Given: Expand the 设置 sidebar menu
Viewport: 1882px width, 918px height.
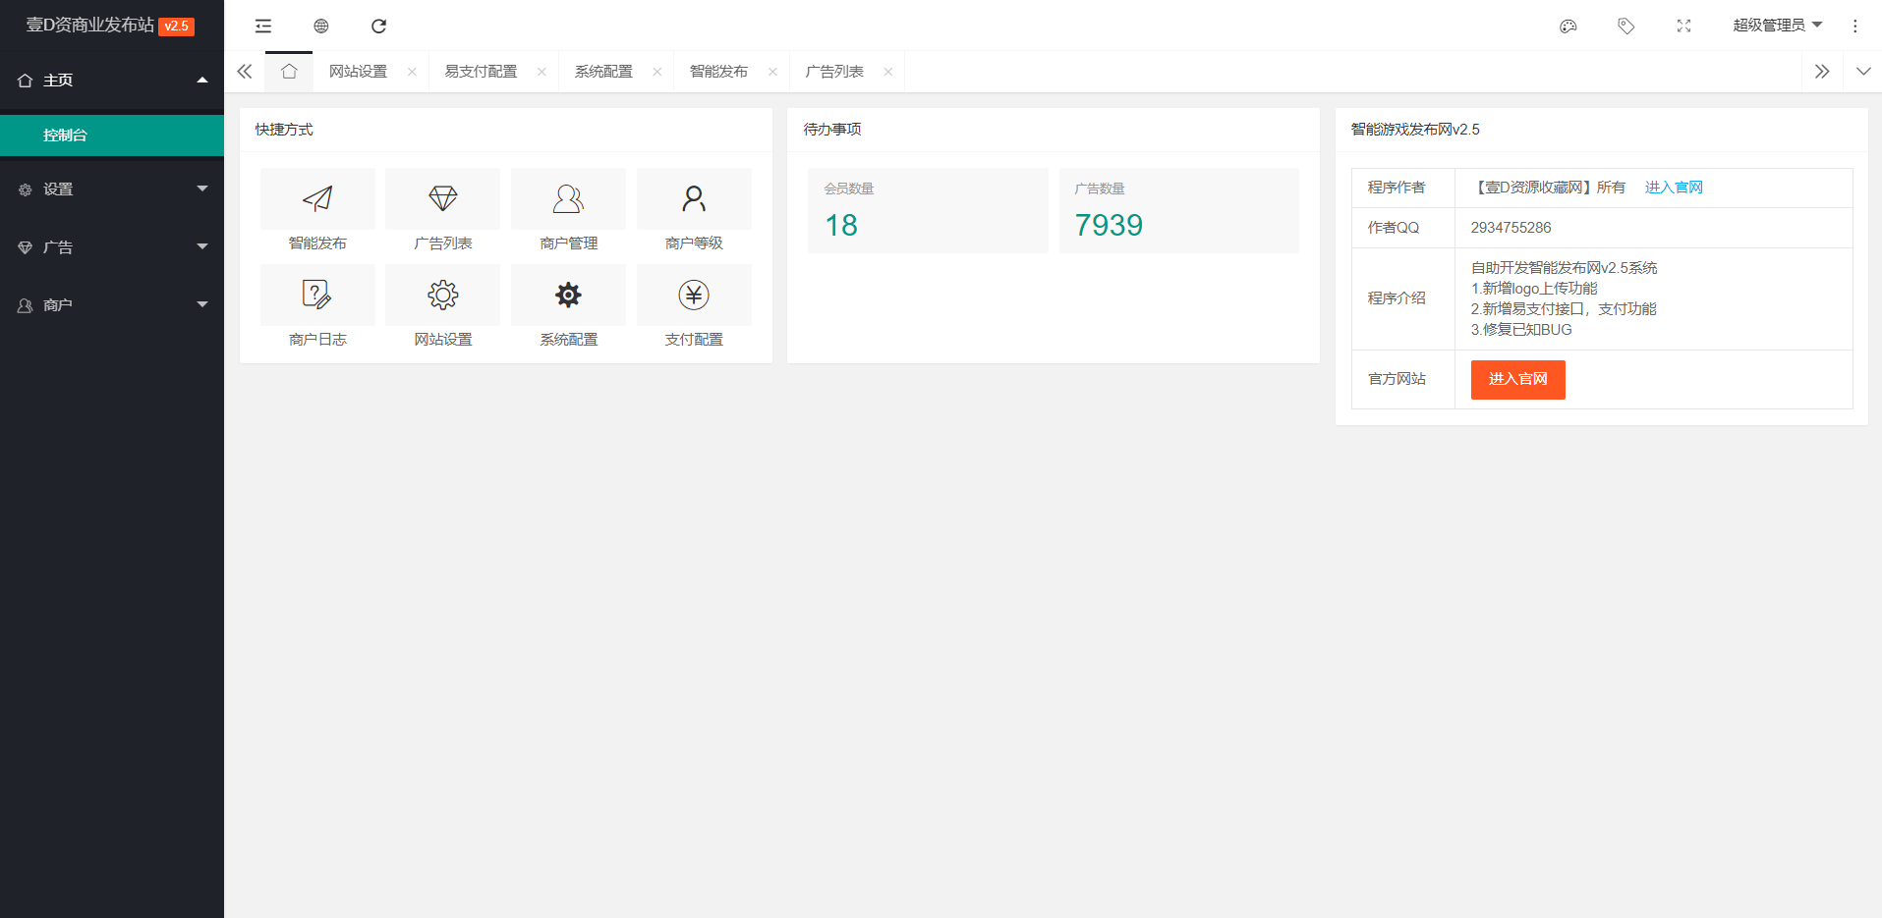Looking at the screenshot, I should point(112,189).
